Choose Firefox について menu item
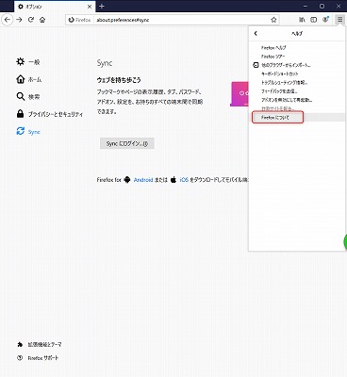Viewport: 347px width, 377px height. [297, 118]
